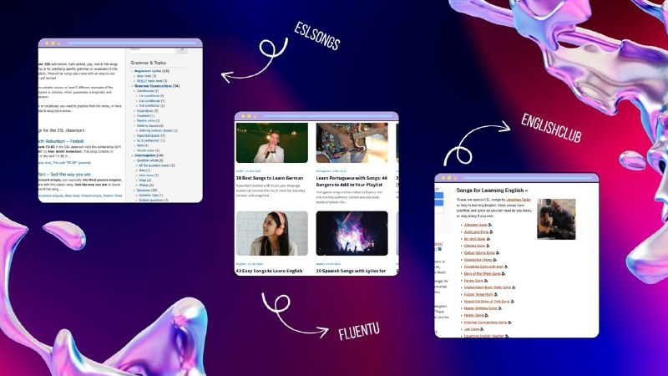Open 'Reported speech' topic link
668x376 pixels.
148,135
